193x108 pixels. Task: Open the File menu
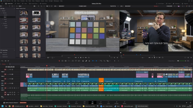click(x=12, y=1)
